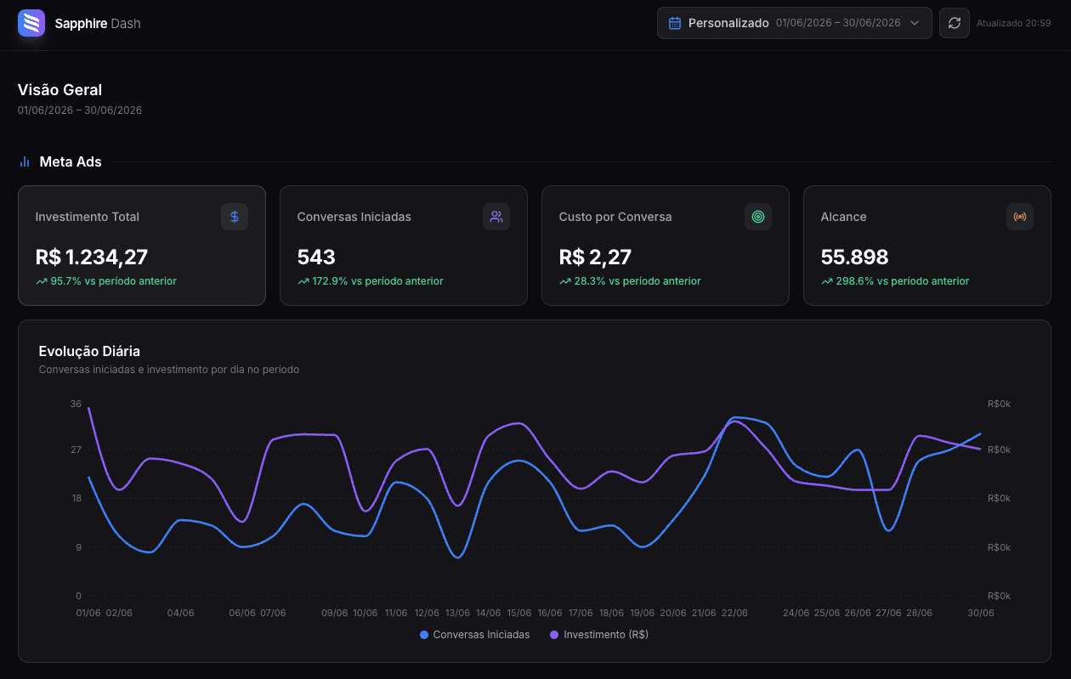Click the 36 y-axis label
The width and height of the screenshot is (1071, 679).
click(76, 404)
